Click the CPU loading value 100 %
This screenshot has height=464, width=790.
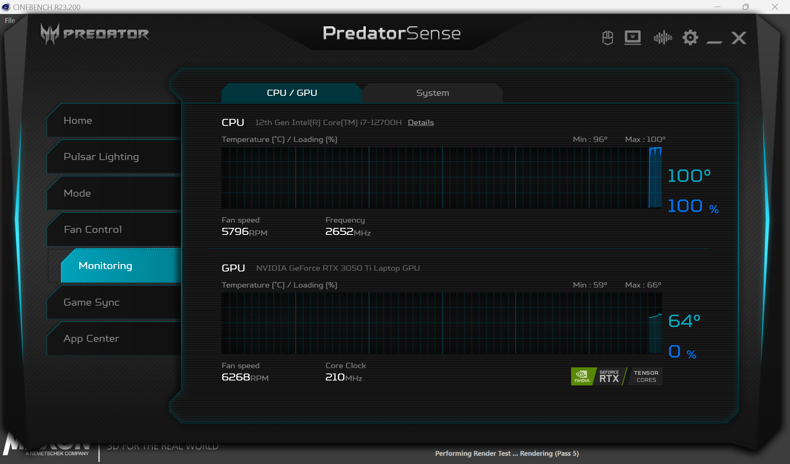coord(693,206)
